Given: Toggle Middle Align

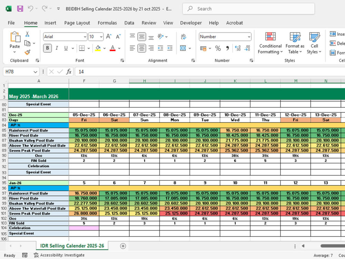Looking at the screenshot, I should pos(142,37).
